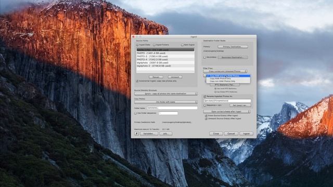Choose Copy RAW and non-RAW Photos option
This screenshot has width=333, height=187.
tap(228, 76)
